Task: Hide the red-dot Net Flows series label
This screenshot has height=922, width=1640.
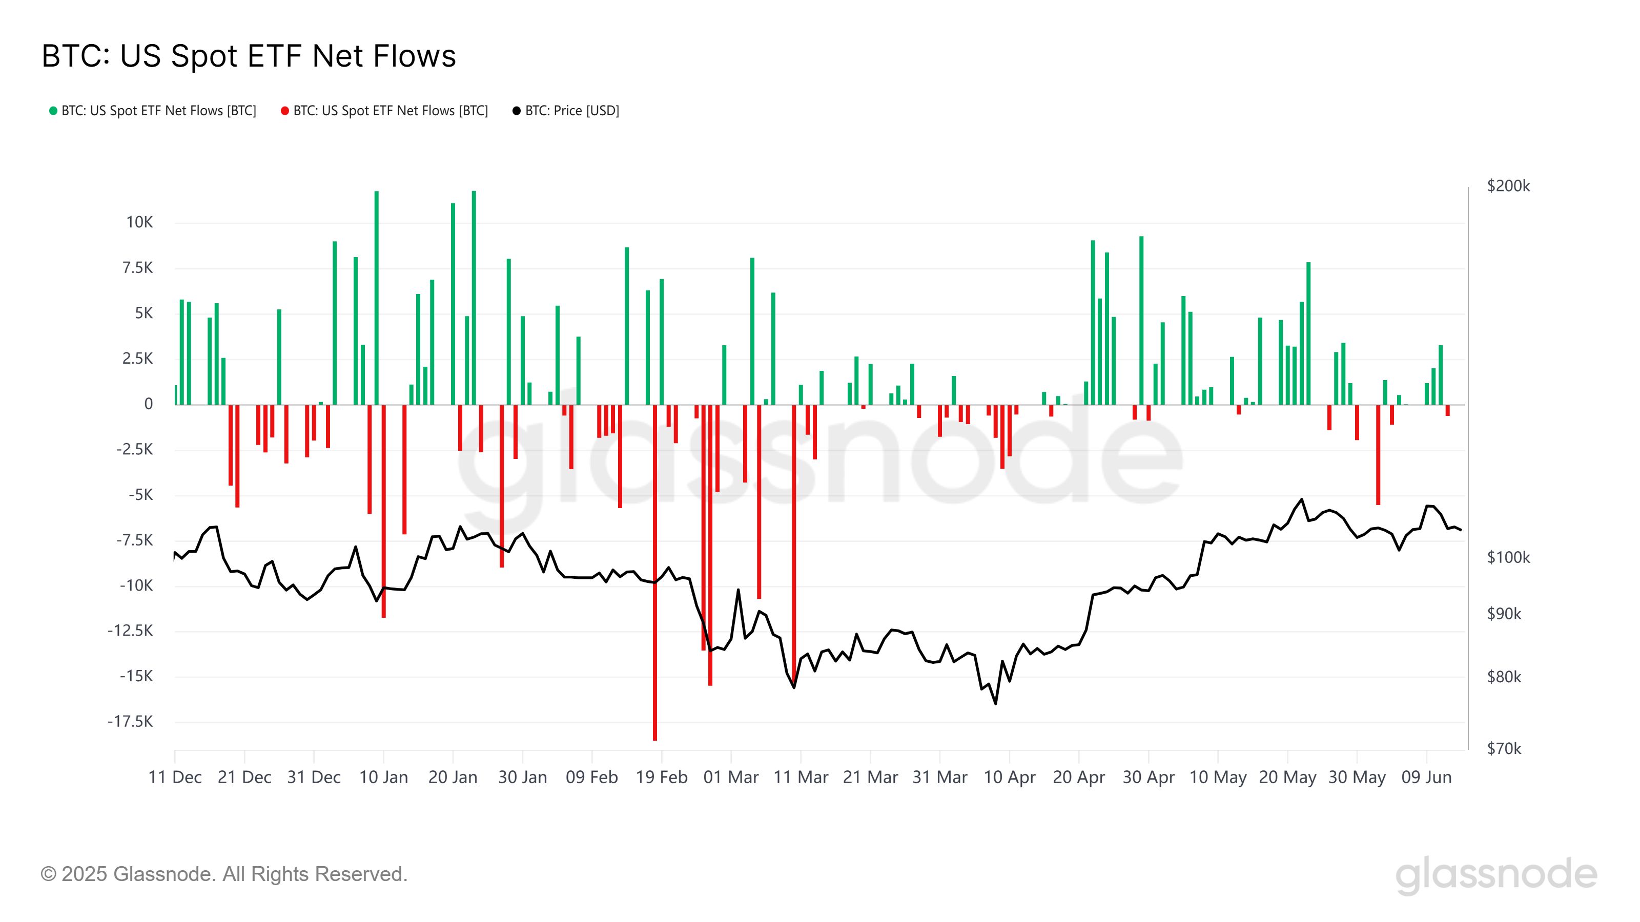Action: [390, 111]
